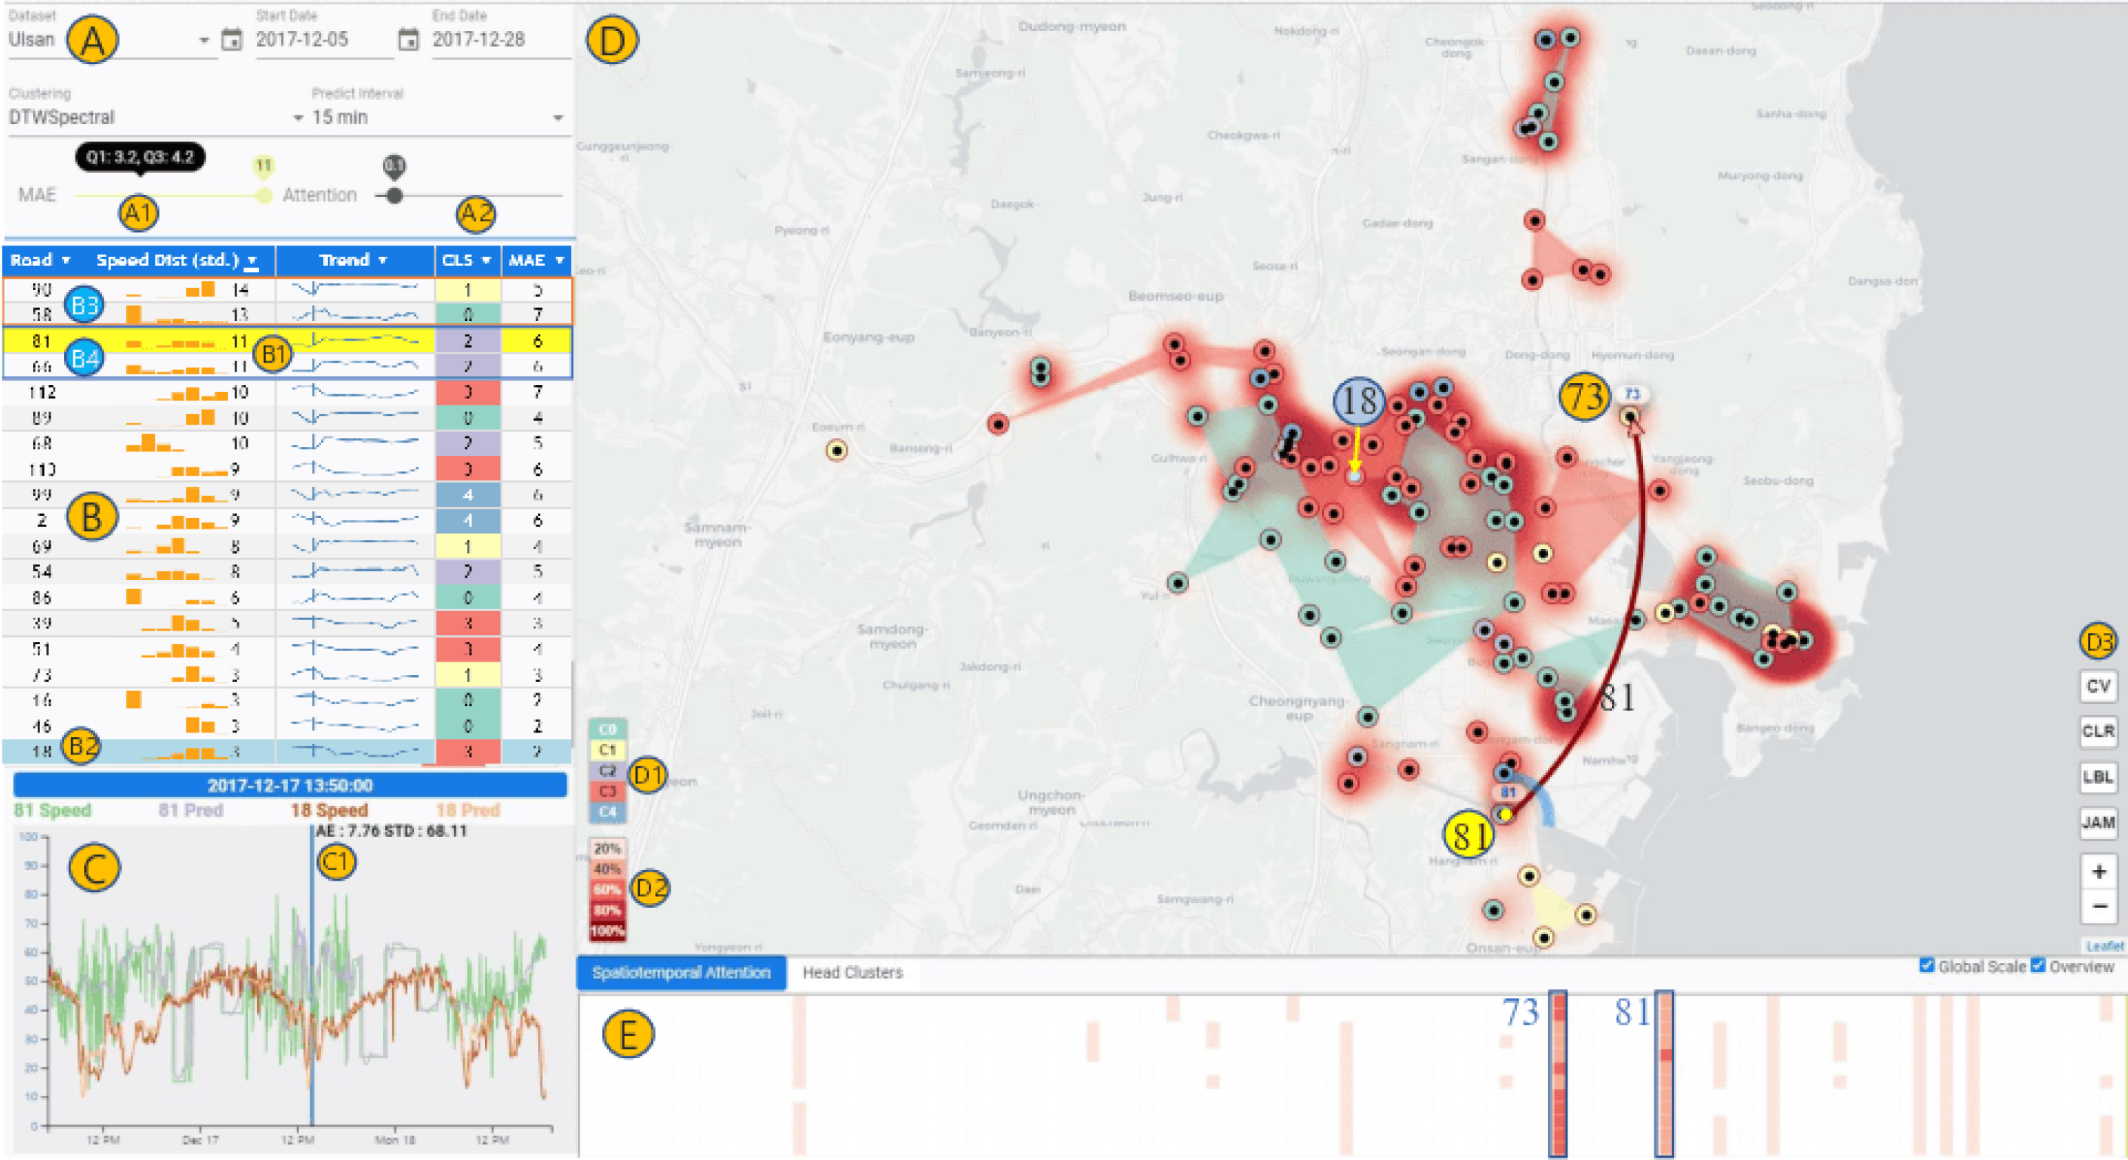Click the Attention slider handle
2128x1160 pixels.
(x=394, y=196)
